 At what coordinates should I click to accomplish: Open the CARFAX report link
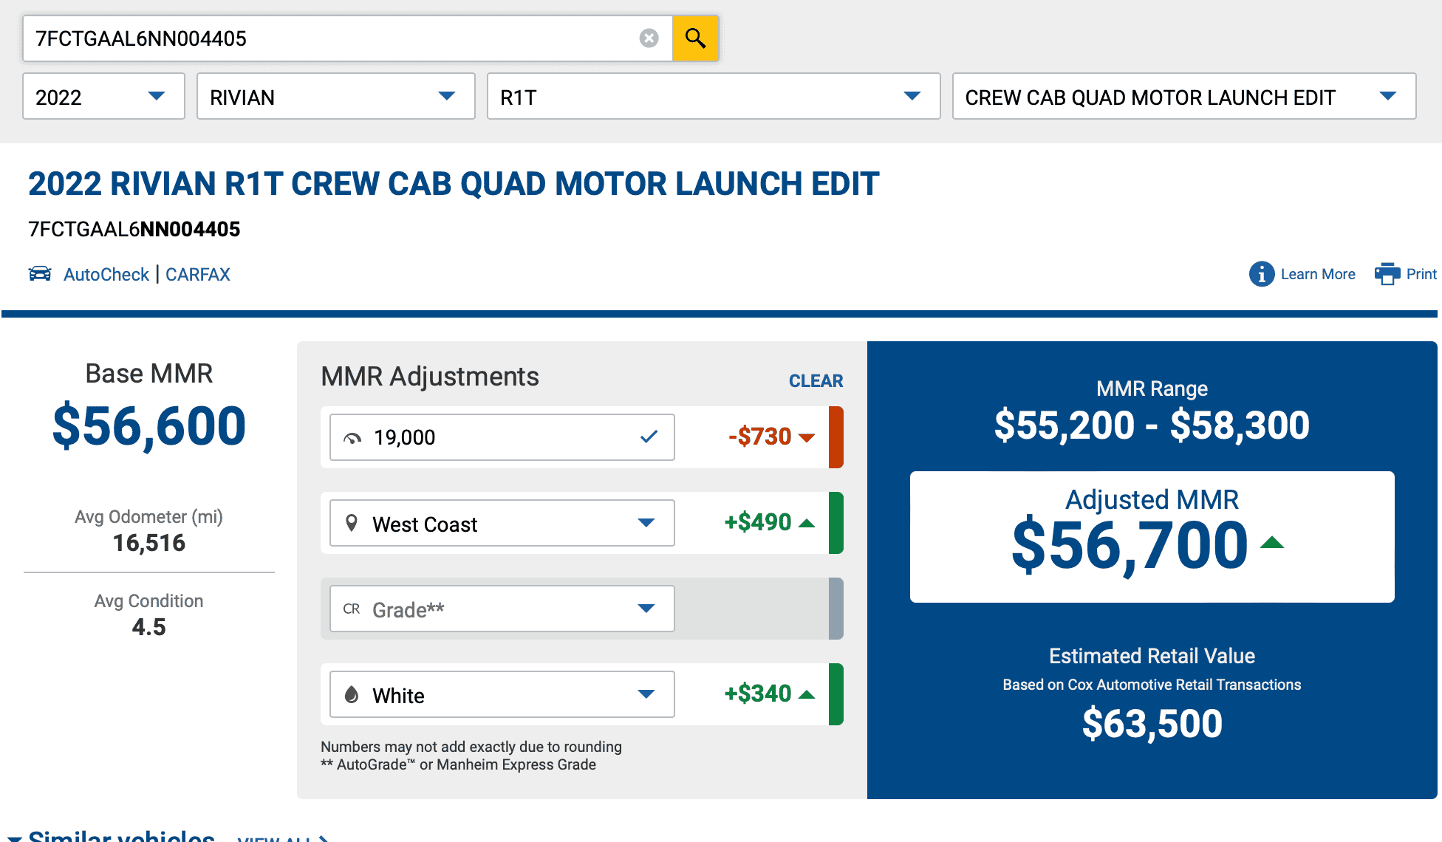pyautogui.click(x=198, y=274)
